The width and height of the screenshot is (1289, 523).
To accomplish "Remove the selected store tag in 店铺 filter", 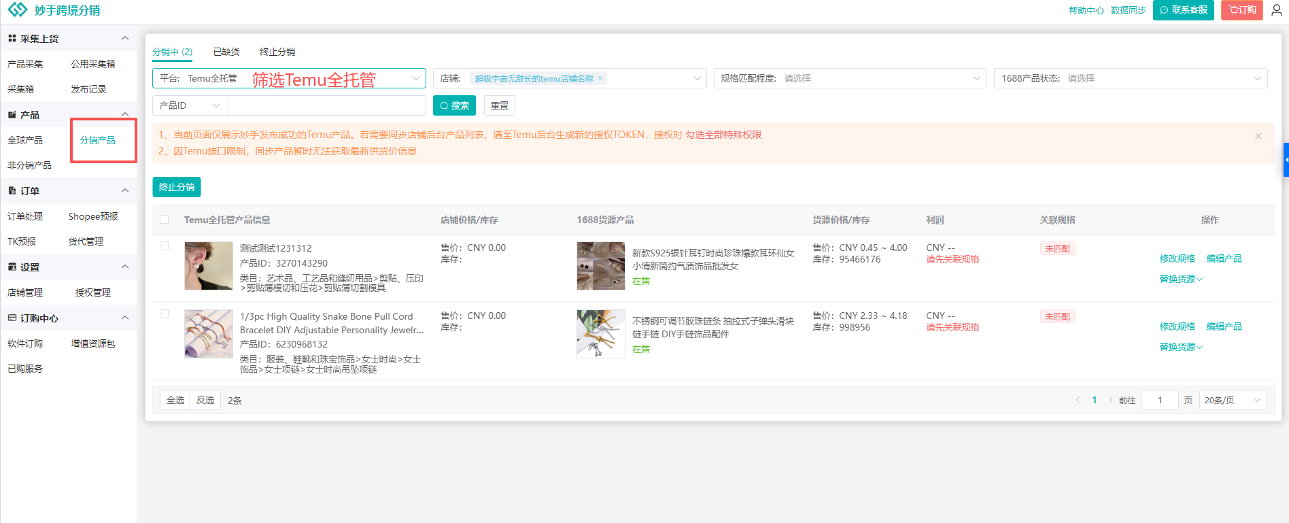I will pos(600,79).
